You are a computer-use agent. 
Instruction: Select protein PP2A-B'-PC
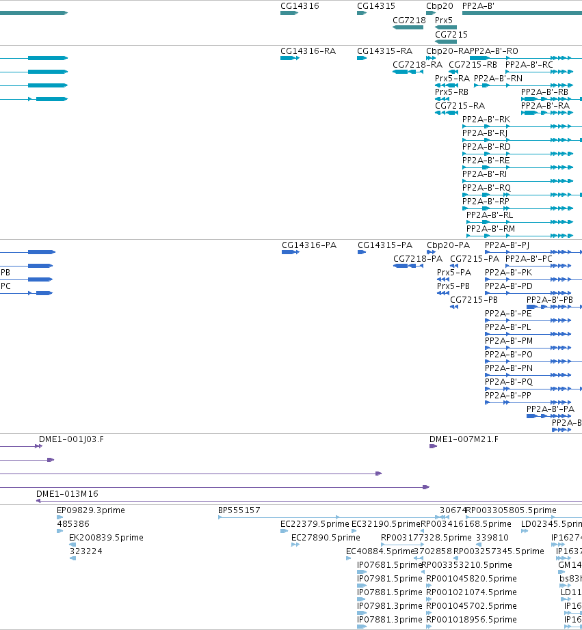(x=529, y=259)
